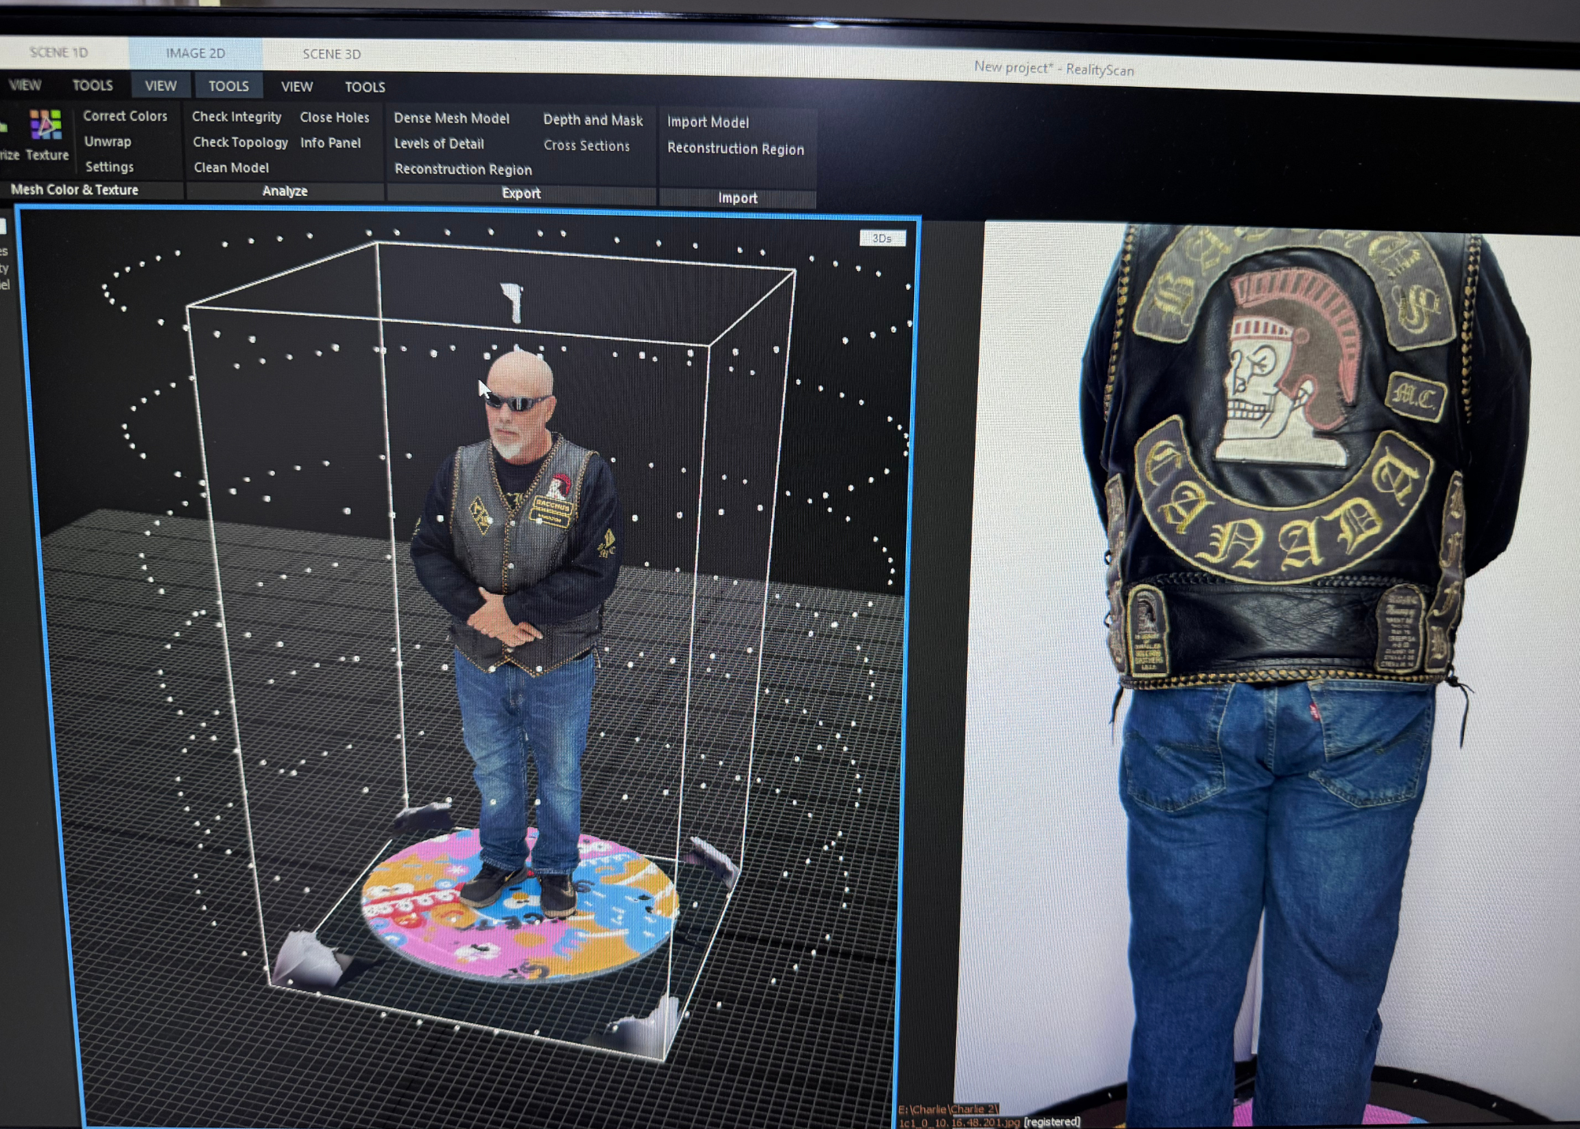Export Dense Mesh Model
The width and height of the screenshot is (1580, 1129).
click(452, 119)
